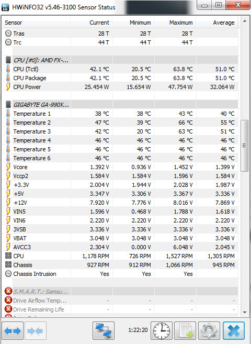This screenshot has height=344, width=251.
Task: Click the scroll down arrow of the sensor list
Action: click(244, 312)
